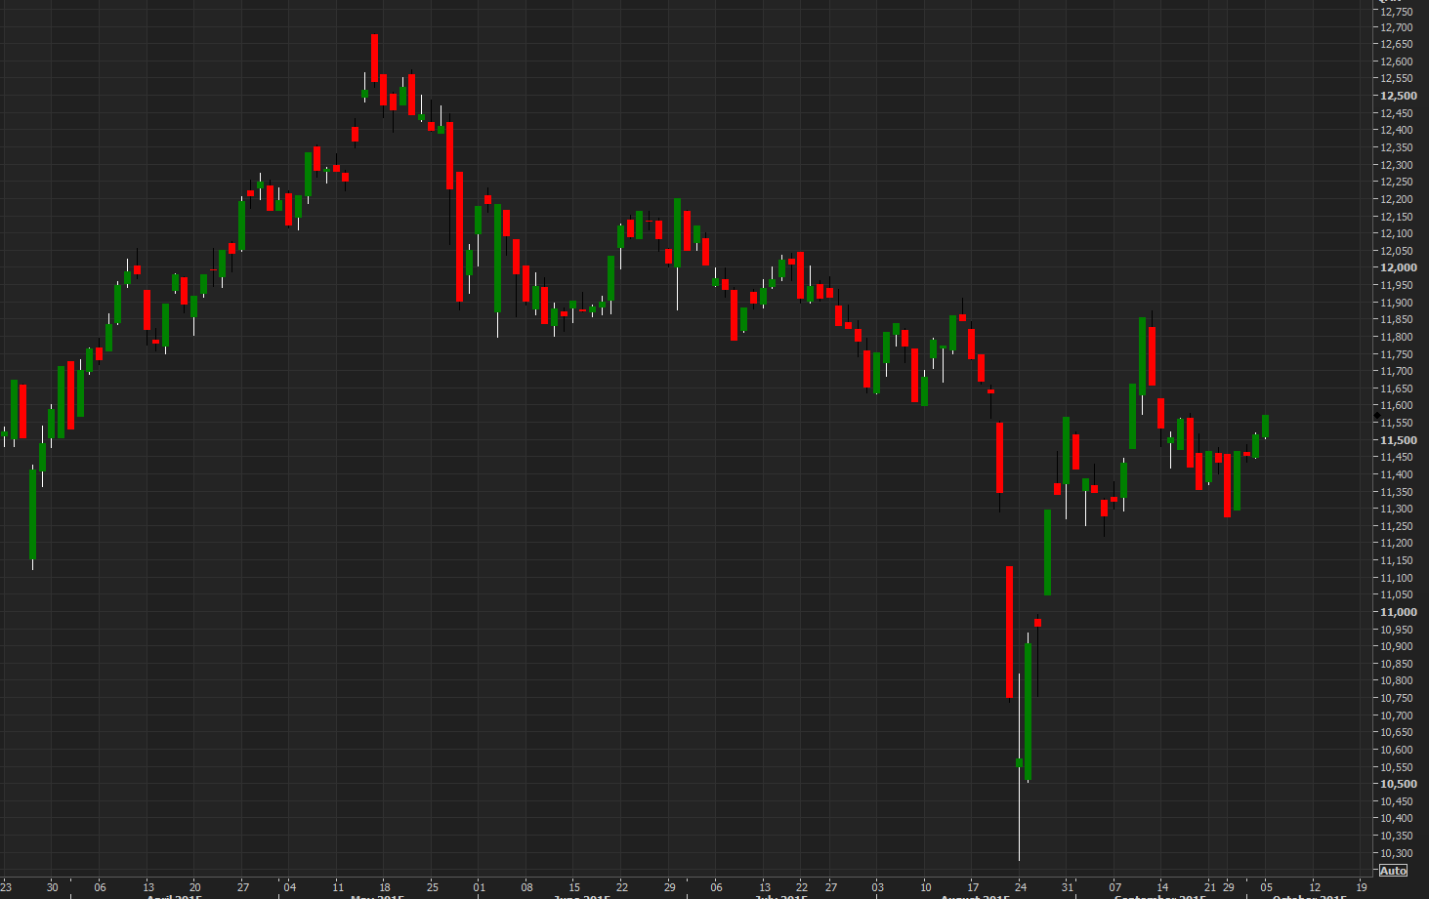Click date label 30 on time axis
This screenshot has width=1429, height=899.
coord(52,887)
